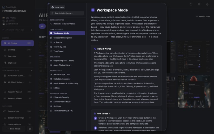Open Newest First sort dropdown

[203, 16]
